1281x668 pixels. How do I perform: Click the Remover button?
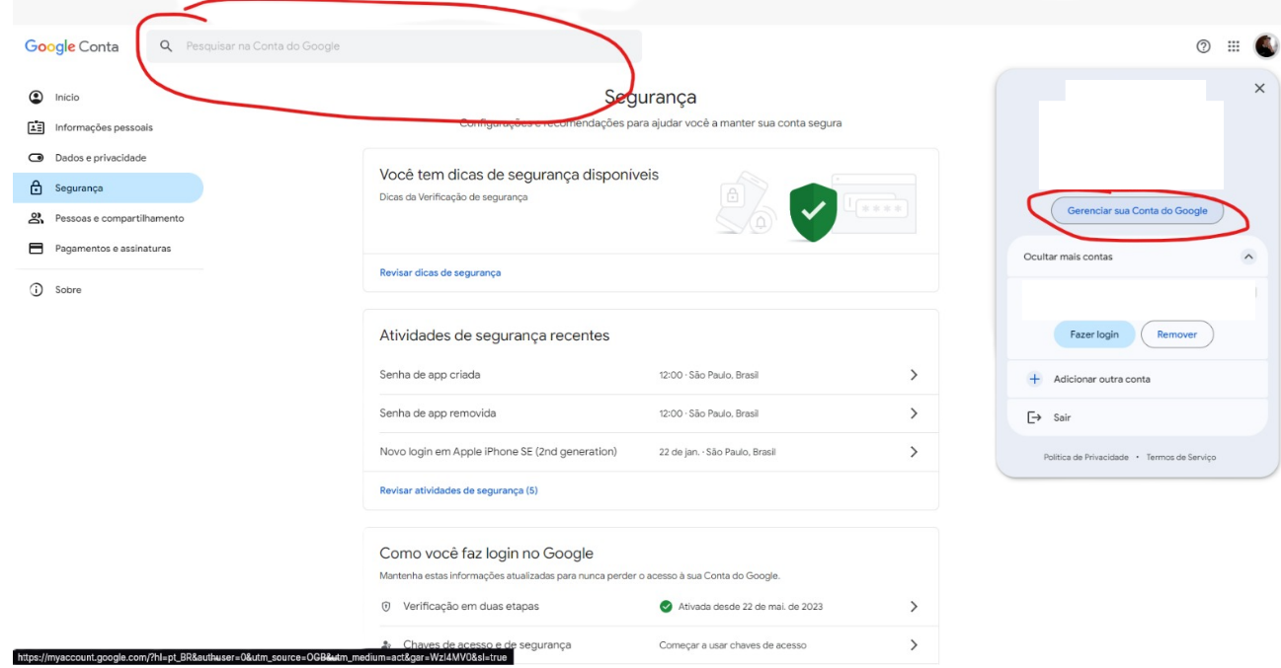(x=1177, y=334)
